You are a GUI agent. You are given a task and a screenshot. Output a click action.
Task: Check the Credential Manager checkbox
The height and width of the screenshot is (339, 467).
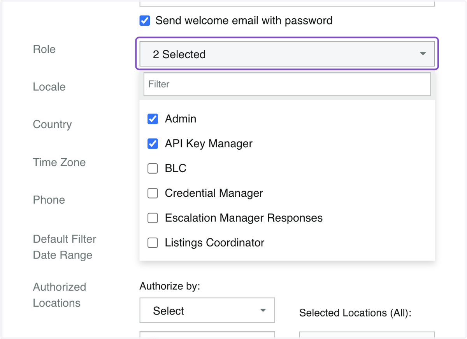pos(153,193)
